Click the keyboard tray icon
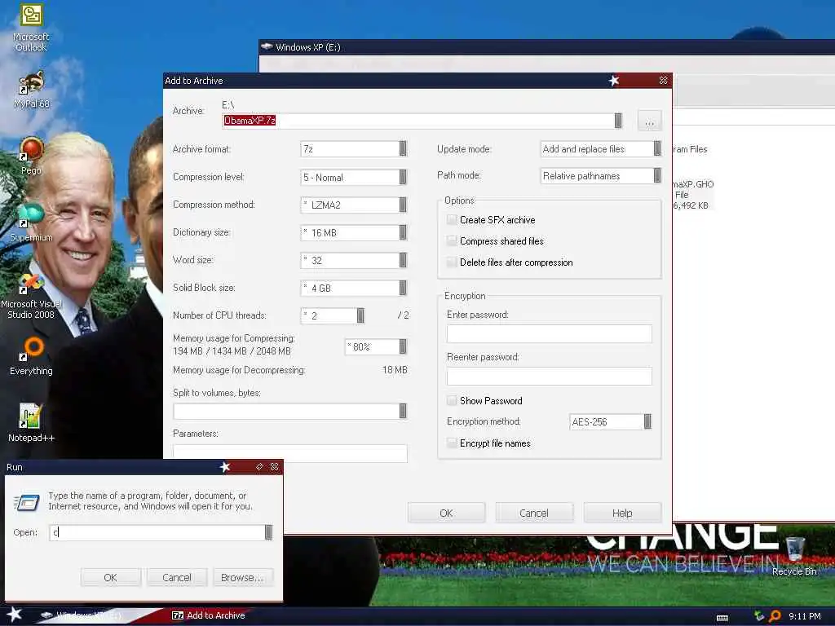Viewport: 835px width, 626px height. [722, 618]
